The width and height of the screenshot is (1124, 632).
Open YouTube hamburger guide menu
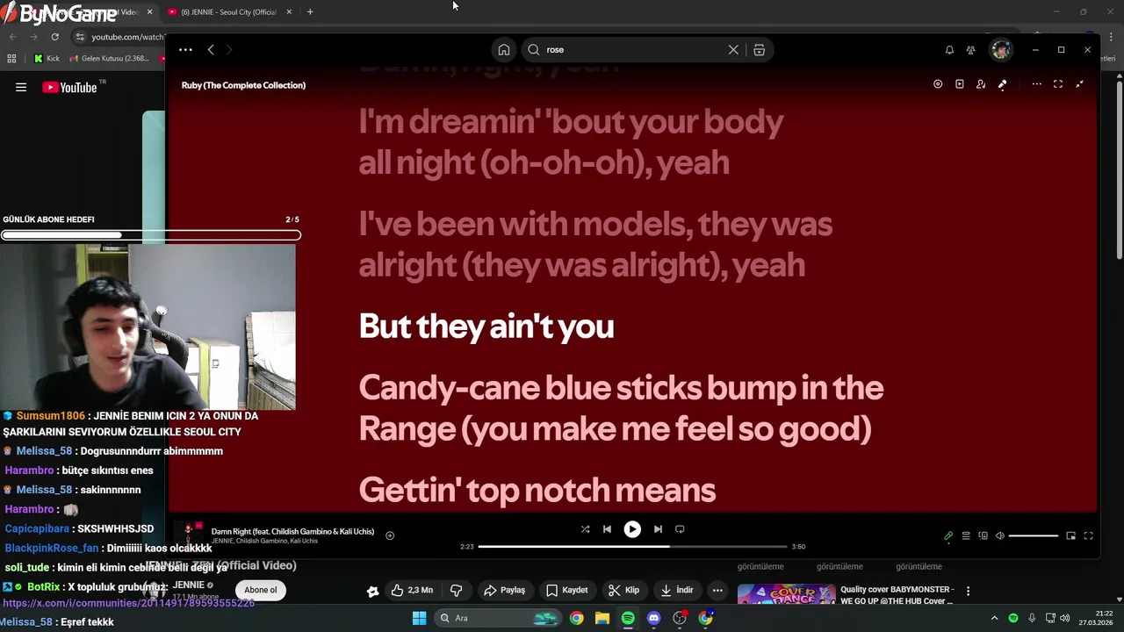[21, 87]
